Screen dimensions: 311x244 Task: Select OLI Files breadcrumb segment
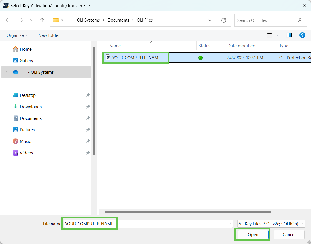145,20
